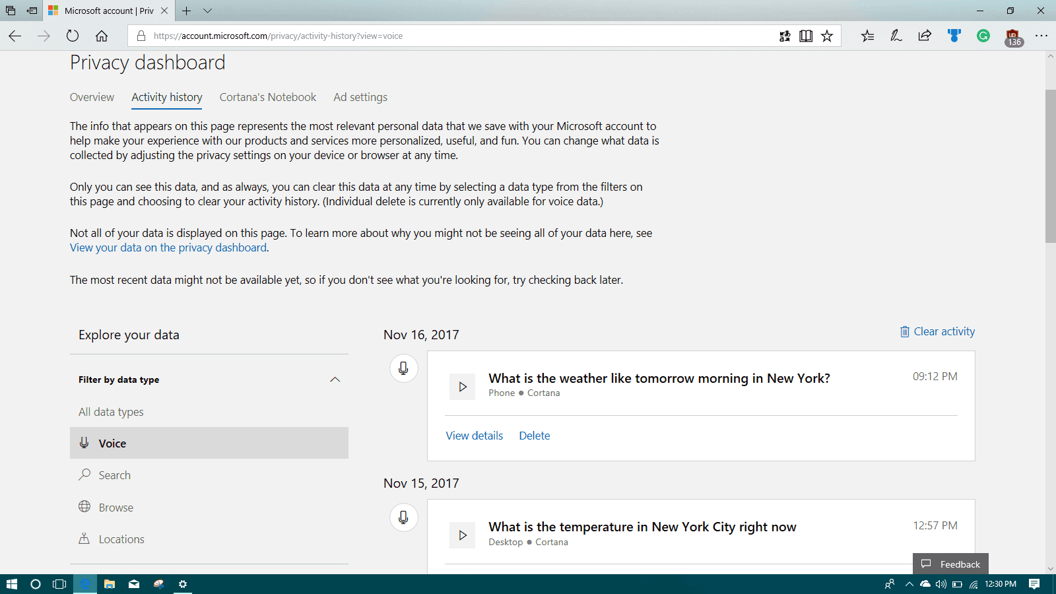This screenshot has width=1056, height=594.
Task: Click the OneDrive cloud tray icon
Action: tap(925, 584)
